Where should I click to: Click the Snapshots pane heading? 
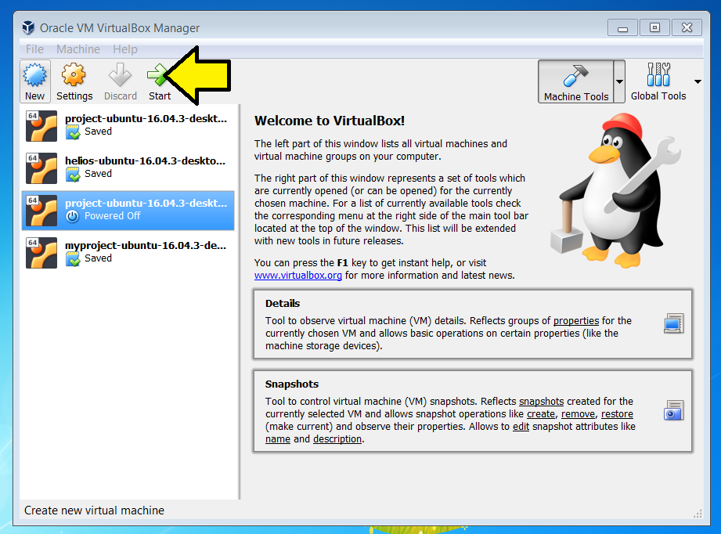(291, 384)
